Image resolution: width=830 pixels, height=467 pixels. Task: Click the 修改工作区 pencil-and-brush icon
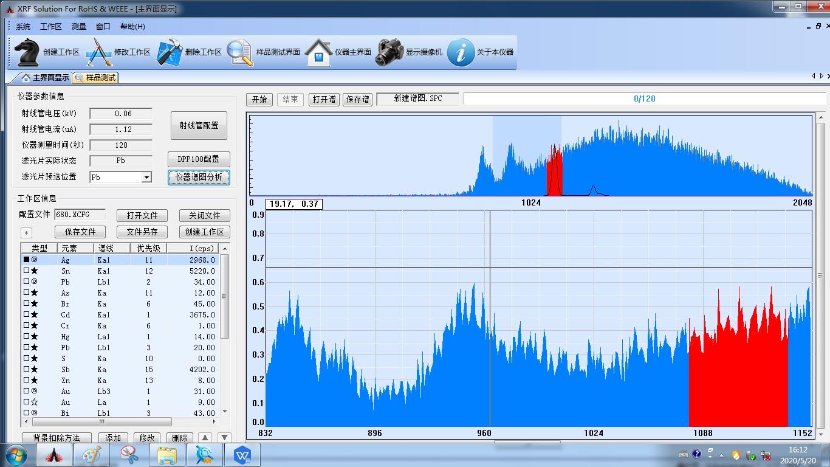(98, 52)
